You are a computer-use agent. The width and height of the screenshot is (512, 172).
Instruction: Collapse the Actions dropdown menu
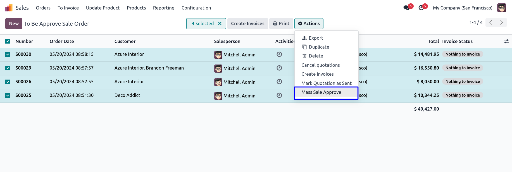309,24
